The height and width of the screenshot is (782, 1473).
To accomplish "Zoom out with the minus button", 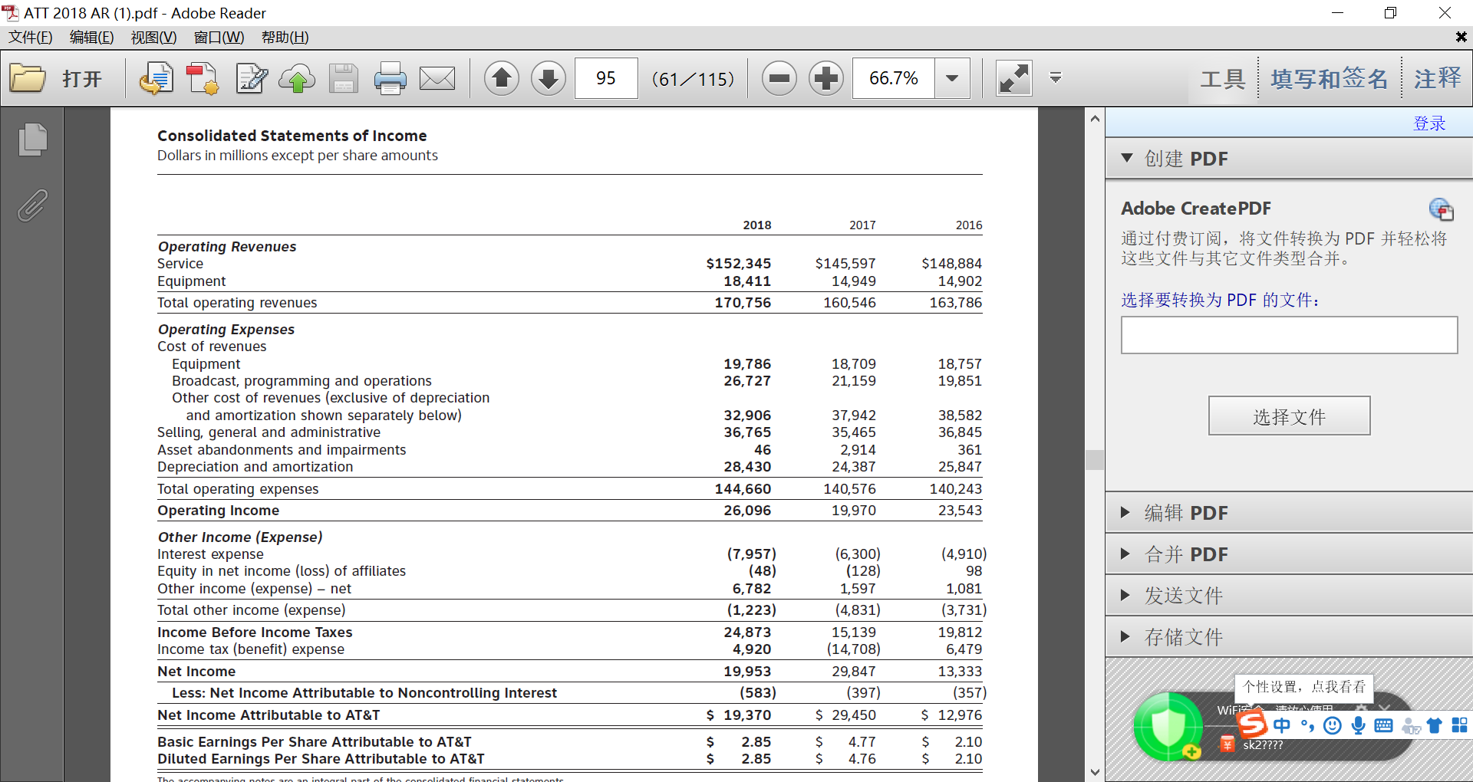I will 779,78.
